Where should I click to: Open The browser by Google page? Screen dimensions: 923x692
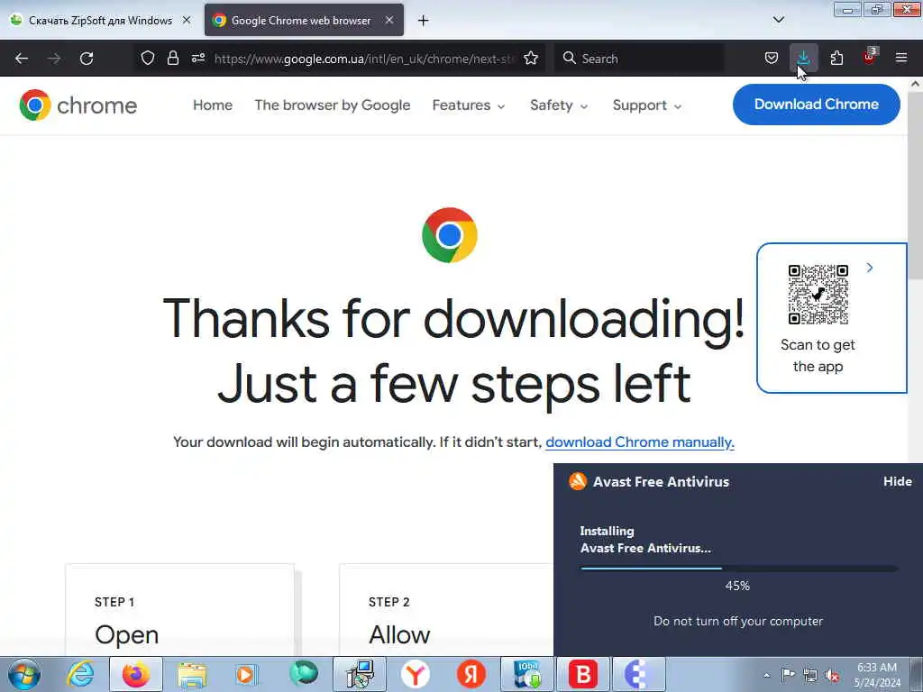point(333,105)
